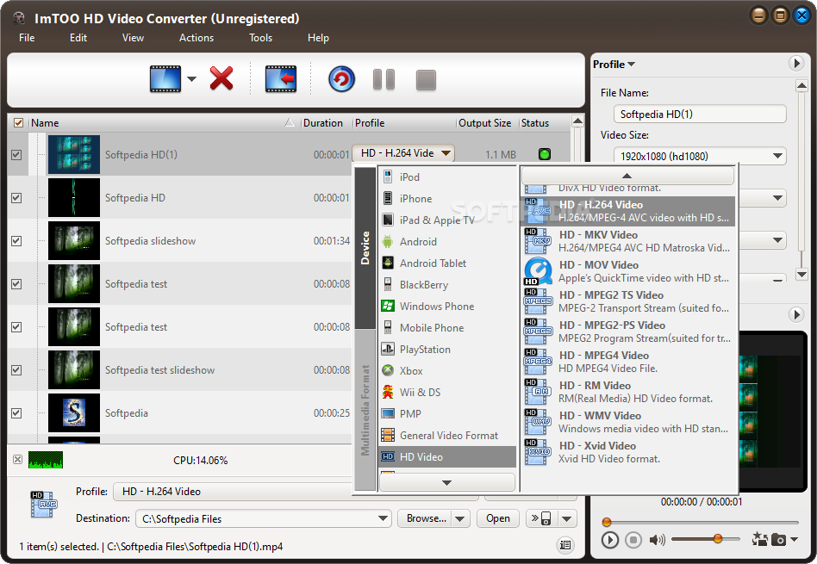Screen dimensions: 817x564
Task: Uncheck Softpedia HD(1) file checkbox
Action: coord(16,155)
